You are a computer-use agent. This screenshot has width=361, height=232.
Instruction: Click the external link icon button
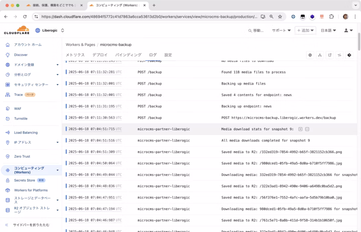[329, 55]
